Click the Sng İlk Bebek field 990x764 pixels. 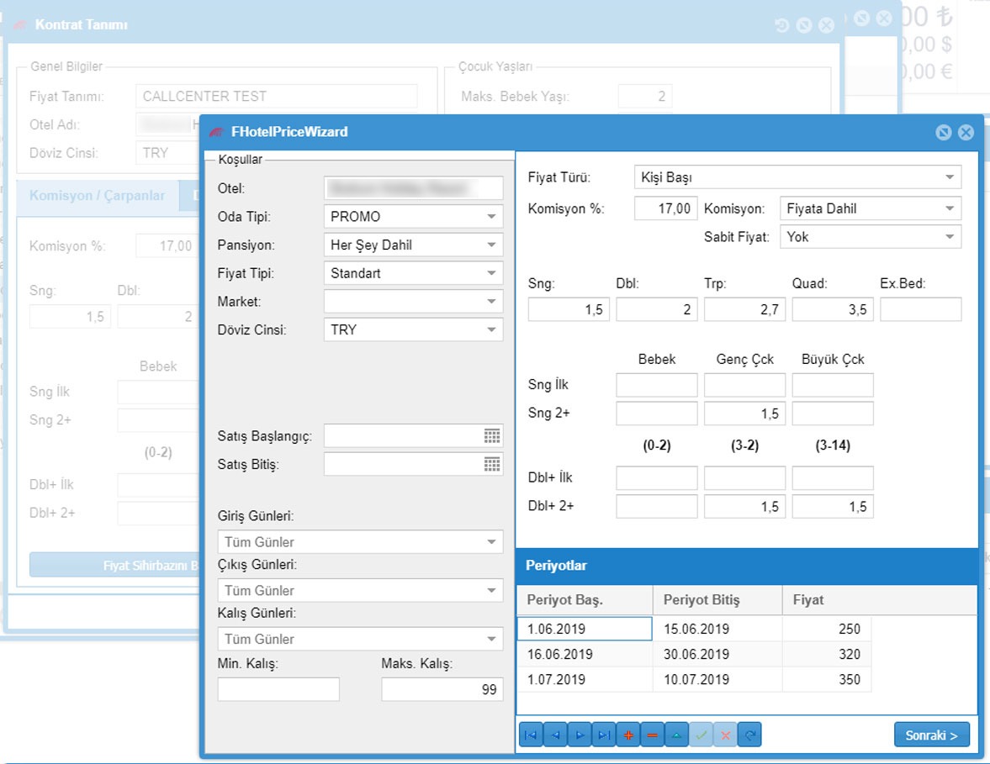click(x=657, y=385)
